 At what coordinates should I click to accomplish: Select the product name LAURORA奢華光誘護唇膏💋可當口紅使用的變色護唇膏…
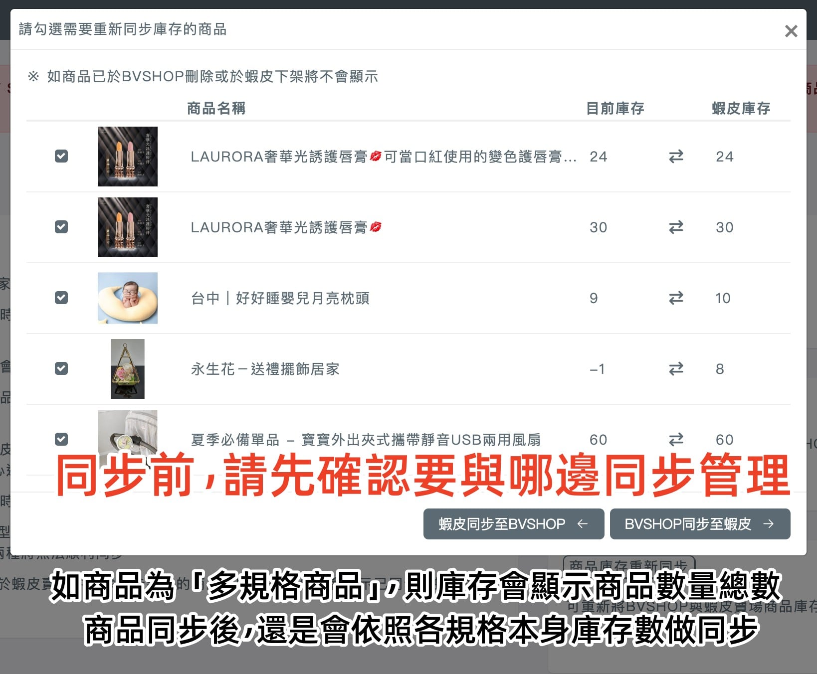384,157
